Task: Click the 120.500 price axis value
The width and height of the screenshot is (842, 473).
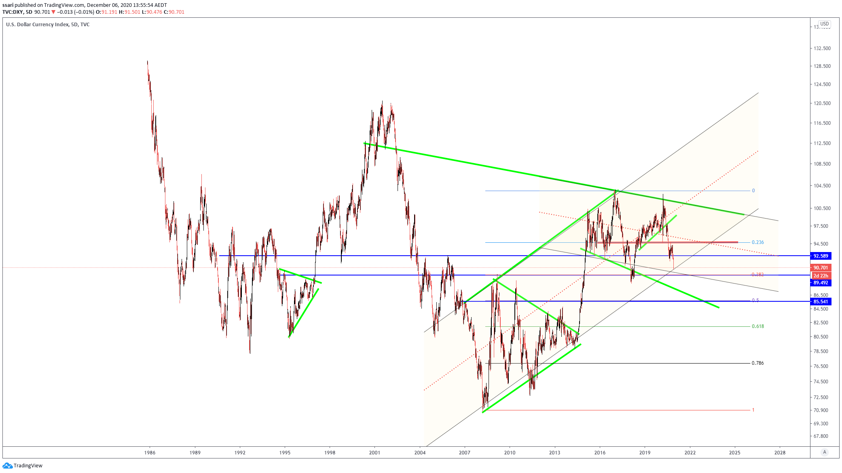Action: 822,103
